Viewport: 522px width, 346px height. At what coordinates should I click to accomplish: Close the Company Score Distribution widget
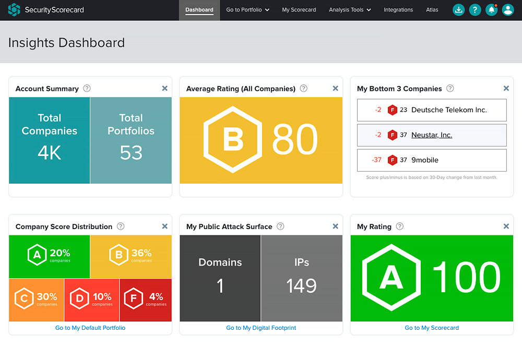165,226
